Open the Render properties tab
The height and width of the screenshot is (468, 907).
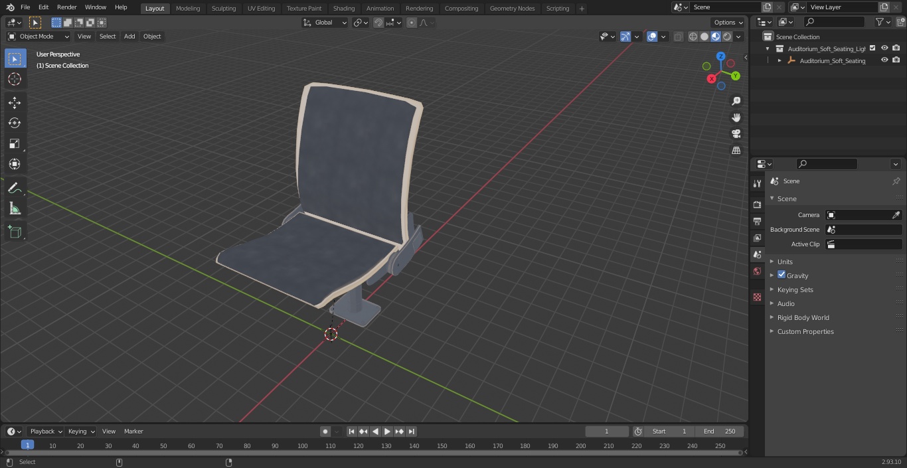(x=757, y=204)
